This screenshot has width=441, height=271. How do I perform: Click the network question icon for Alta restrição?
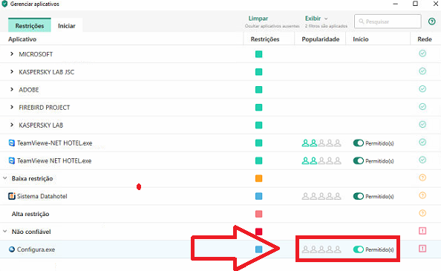click(x=422, y=213)
